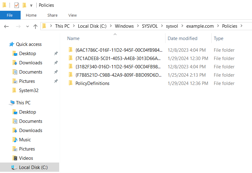Sort by the Name column header
The image size is (252, 173).
click(73, 38)
